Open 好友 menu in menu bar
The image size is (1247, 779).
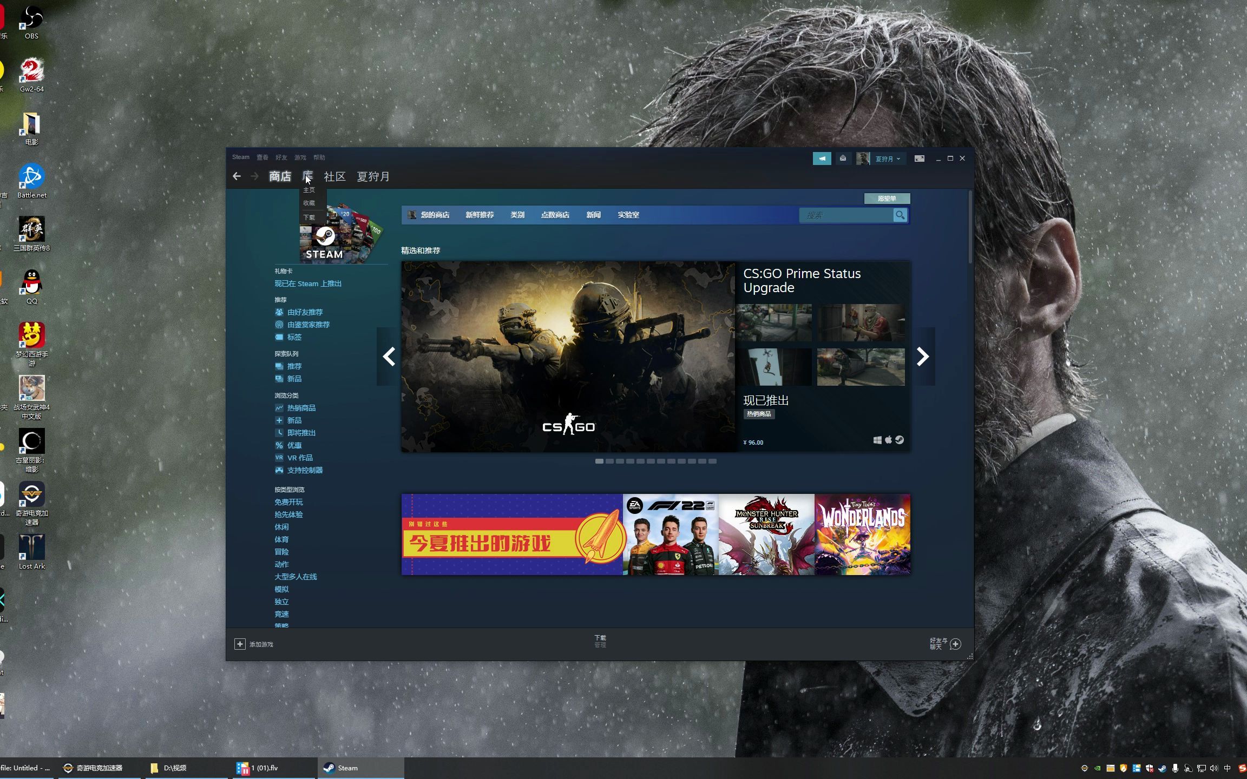(x=281, y=157)
